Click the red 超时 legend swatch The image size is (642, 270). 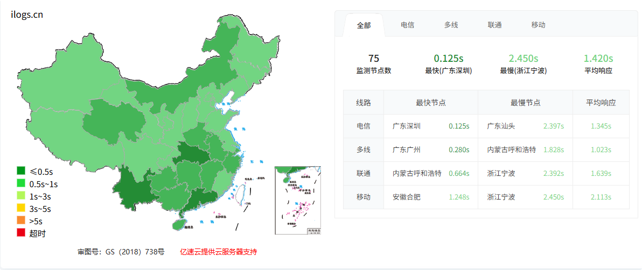tap(21, 233)
